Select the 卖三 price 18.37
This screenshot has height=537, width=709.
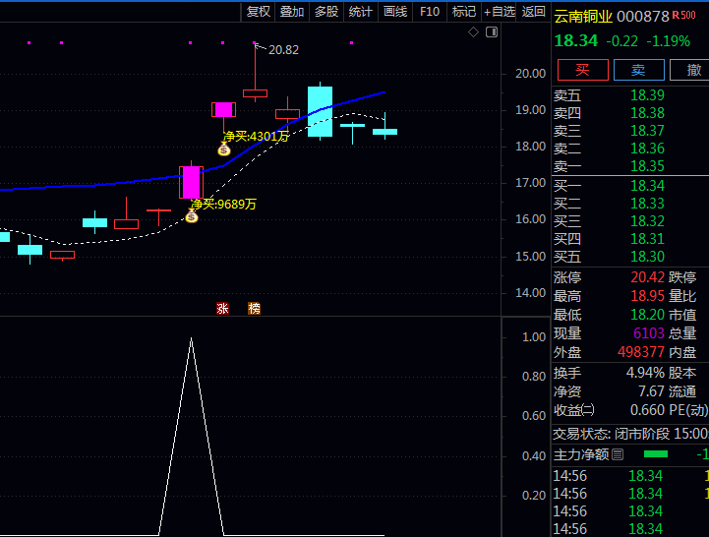[647, 130]
